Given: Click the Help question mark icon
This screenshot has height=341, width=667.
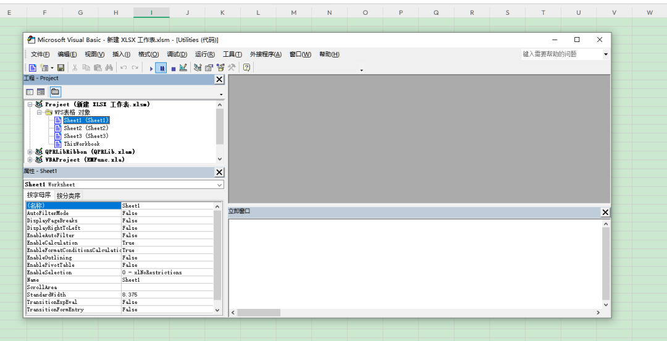Looking at the screenshot, I should (246, 68).
